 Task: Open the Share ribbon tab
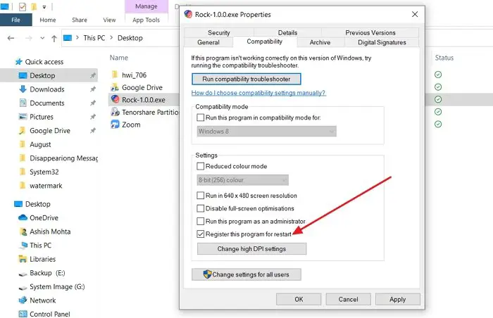pyautogui.click(x=79, y=20)
